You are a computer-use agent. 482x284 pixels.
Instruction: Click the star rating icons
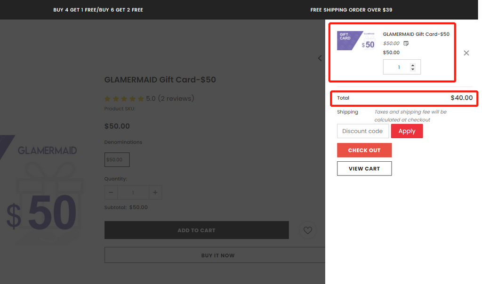click(124, 99)
